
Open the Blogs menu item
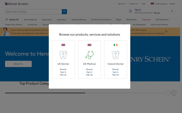(119, 20)
